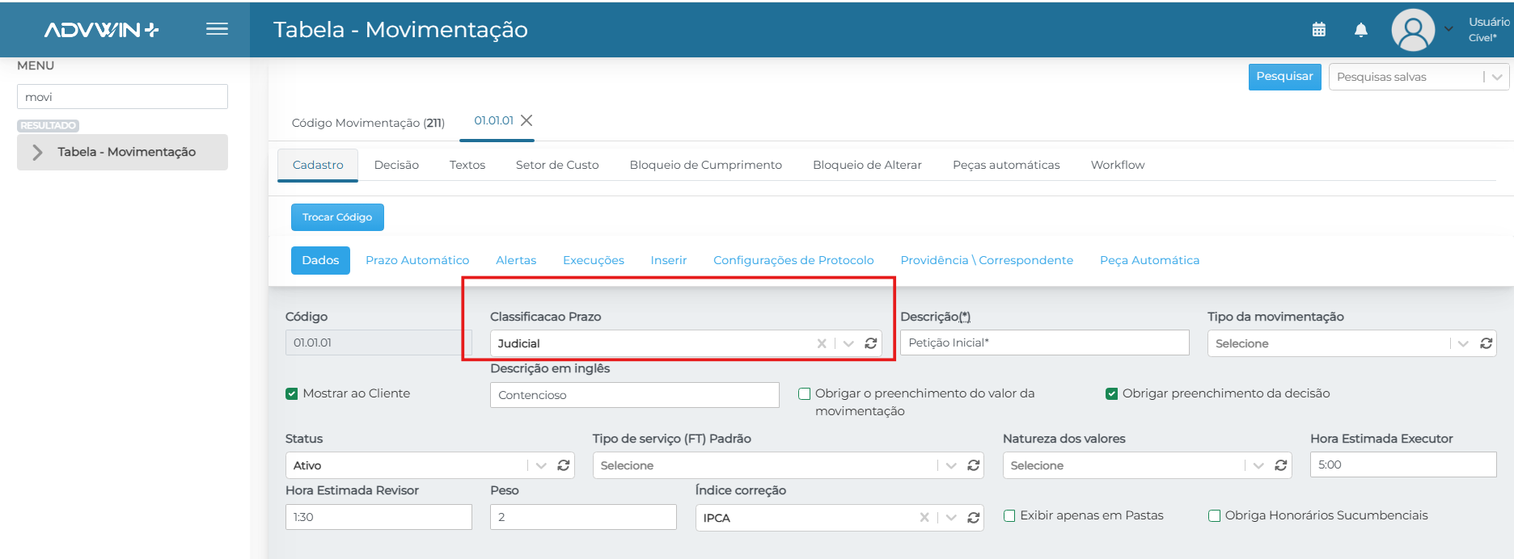Enable Obriga Honorários Sucumbenciais

coord(1214,515)
